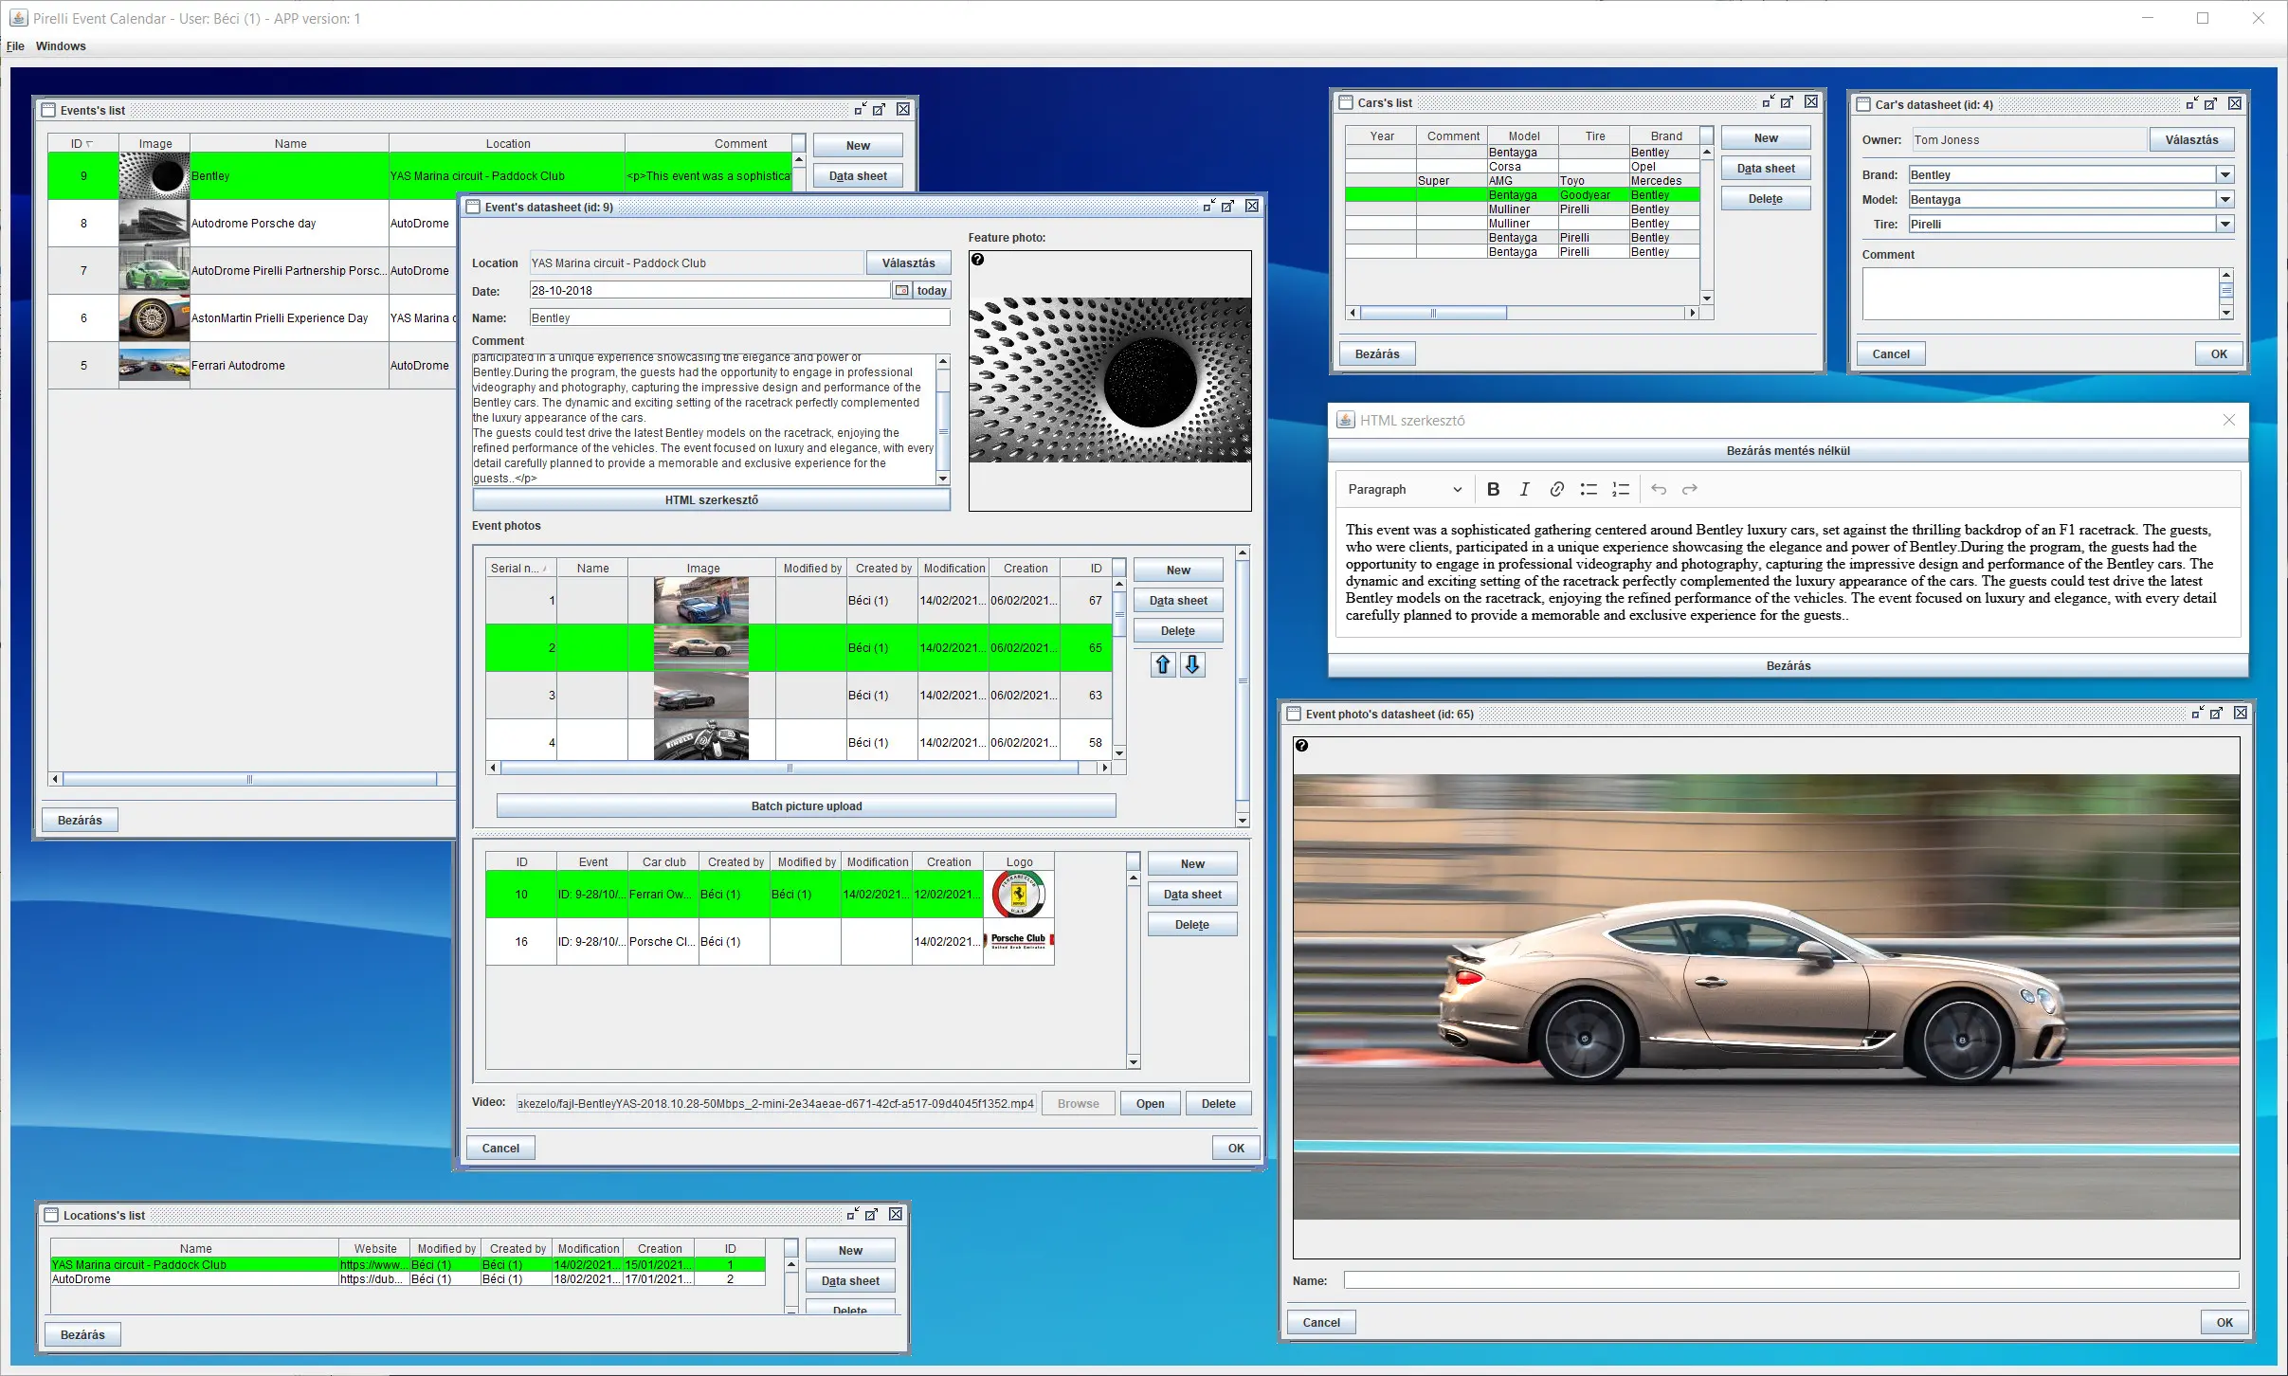2288x1376 pixels.
Task: Click Comment text vertical scrollbar down arrow
Action: click(x=943, y=479)
